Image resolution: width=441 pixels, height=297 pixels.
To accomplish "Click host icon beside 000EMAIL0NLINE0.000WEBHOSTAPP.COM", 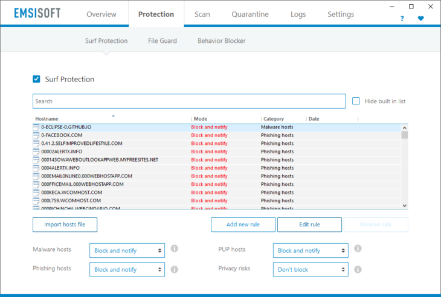I will tap(36, 176).
